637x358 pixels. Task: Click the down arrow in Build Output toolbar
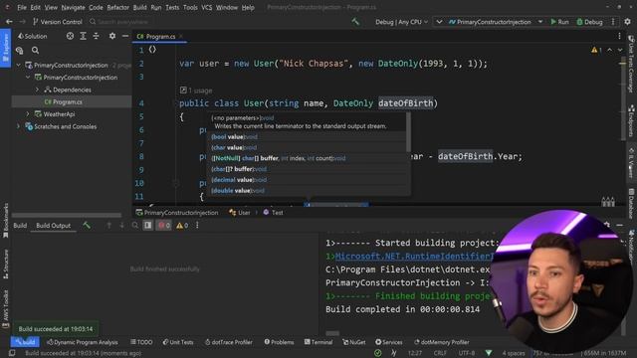pyautogui.click(x=121, y=226)
